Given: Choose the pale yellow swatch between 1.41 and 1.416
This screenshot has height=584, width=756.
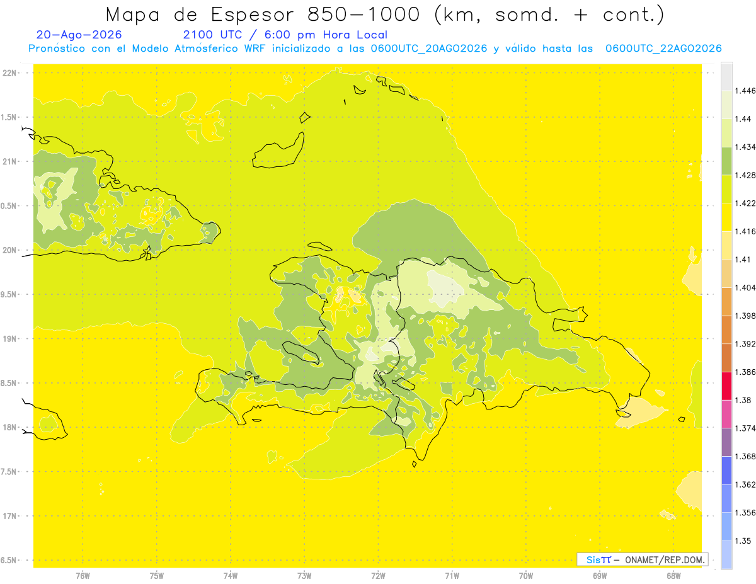Looking at the screenshot, I should pyautogui.click(x=726, y=245).
